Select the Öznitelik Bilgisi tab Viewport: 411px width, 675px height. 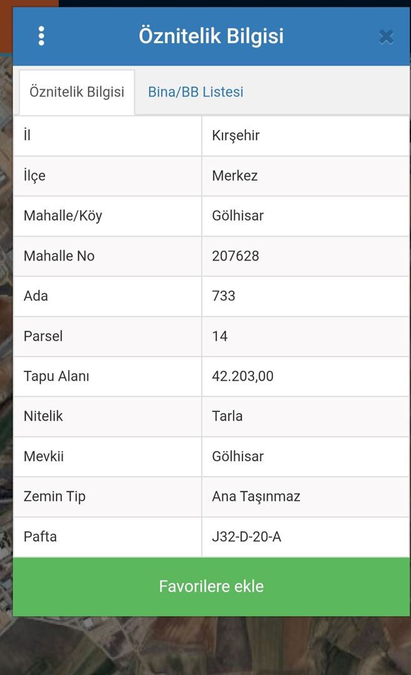pos(77,92)
